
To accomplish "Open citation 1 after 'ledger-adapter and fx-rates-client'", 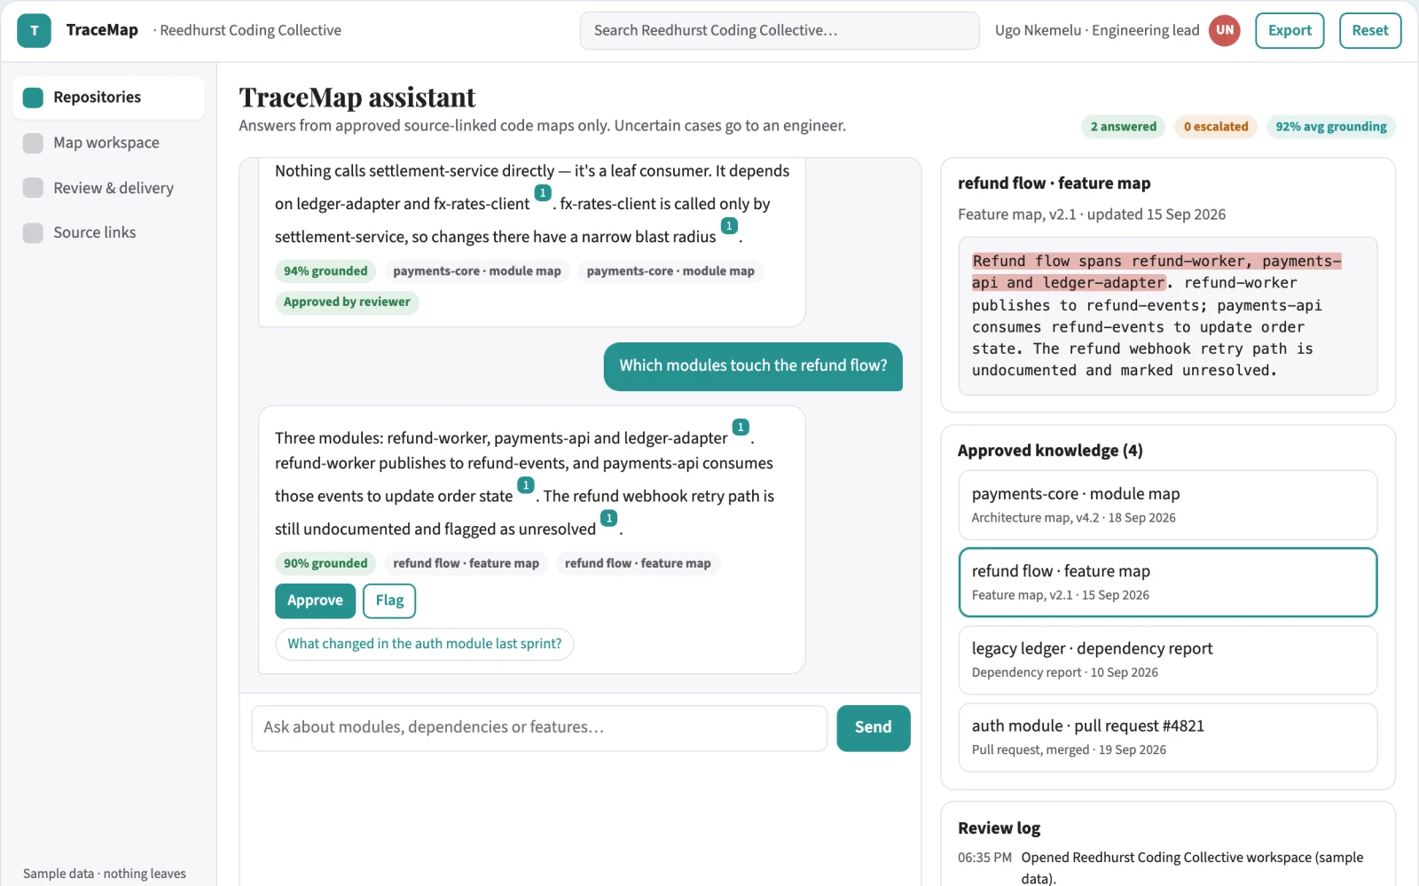I will [543, 193].
